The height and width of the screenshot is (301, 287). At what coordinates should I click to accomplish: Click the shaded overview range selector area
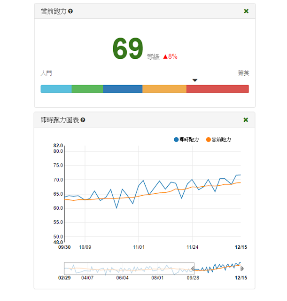pos(129,269)
